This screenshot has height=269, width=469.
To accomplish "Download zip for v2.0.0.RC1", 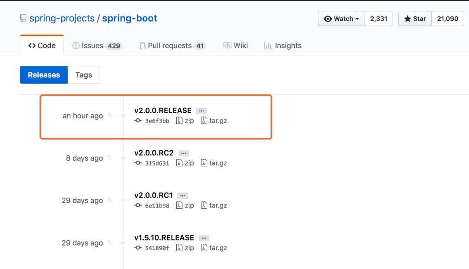I will tap(185, 205).
